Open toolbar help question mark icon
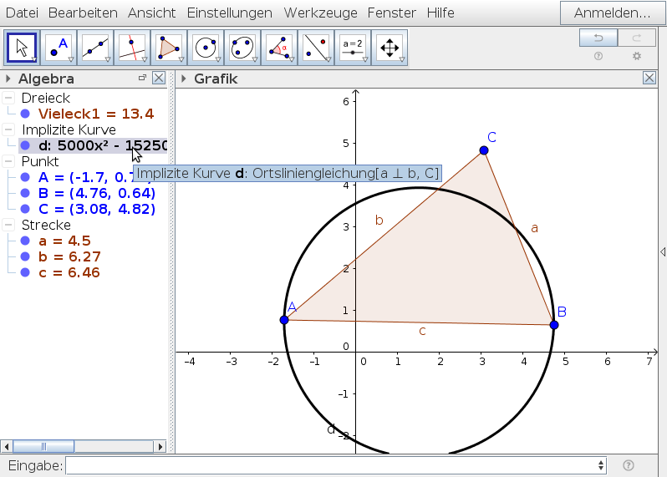The width and height of the screenshot is (667, 477). [x=598, y=56]
